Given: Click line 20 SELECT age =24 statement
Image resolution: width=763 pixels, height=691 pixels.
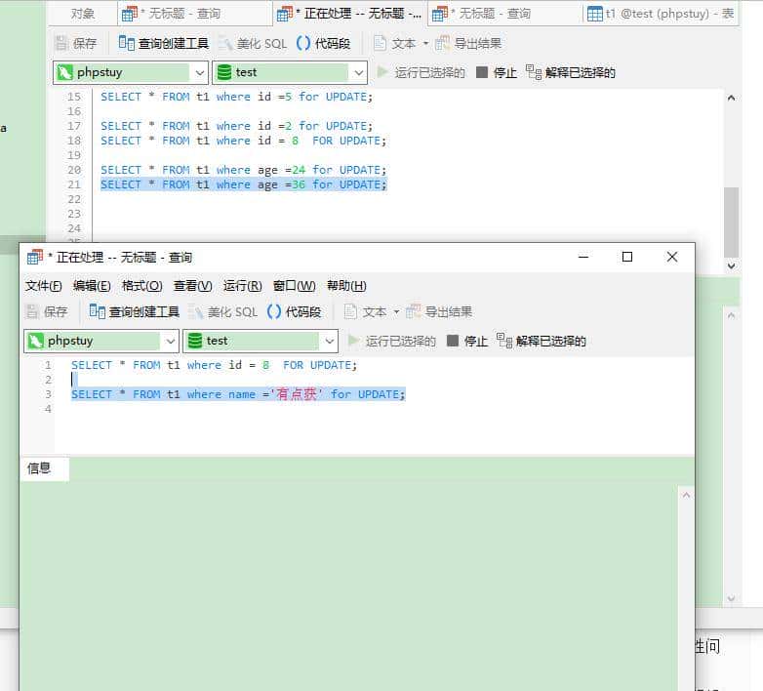Looking at the screenshot, I should pyautogui.click(x=243, y=170).
